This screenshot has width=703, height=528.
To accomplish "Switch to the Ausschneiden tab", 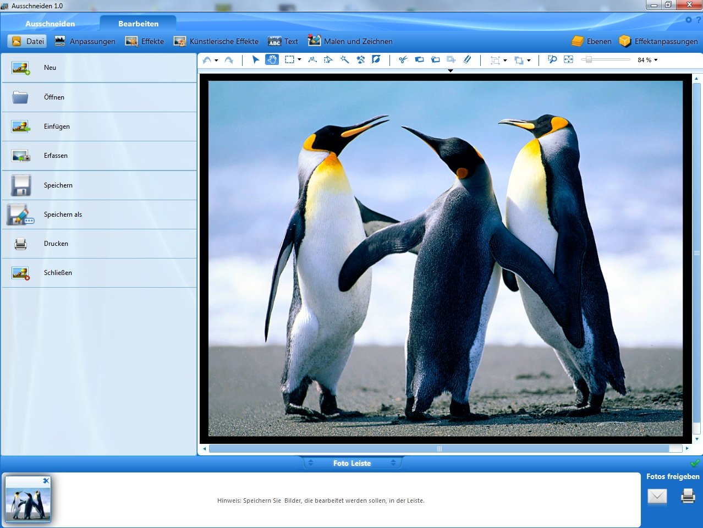I will click(x=50, y=24).
